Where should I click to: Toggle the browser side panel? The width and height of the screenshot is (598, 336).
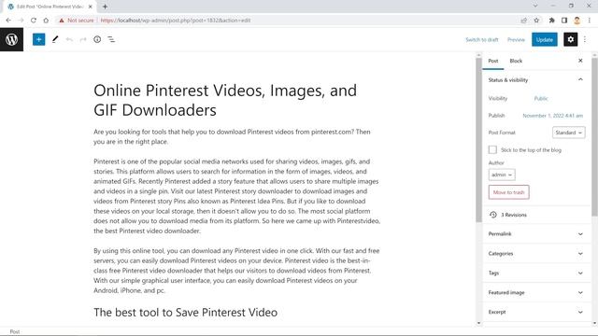pos(564,21)
